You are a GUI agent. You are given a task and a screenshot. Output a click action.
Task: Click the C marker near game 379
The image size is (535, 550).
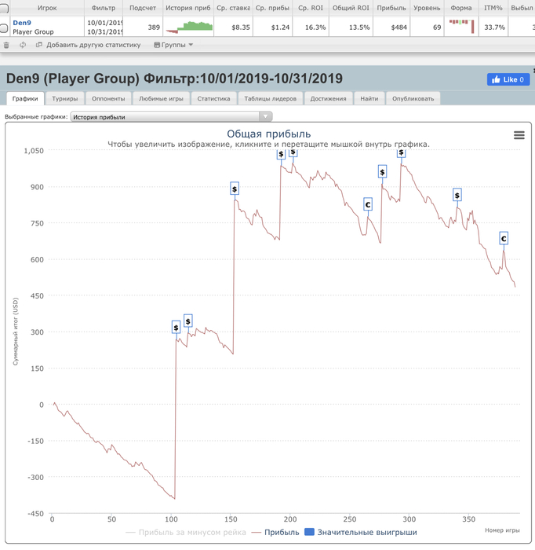tap(504, 238)
